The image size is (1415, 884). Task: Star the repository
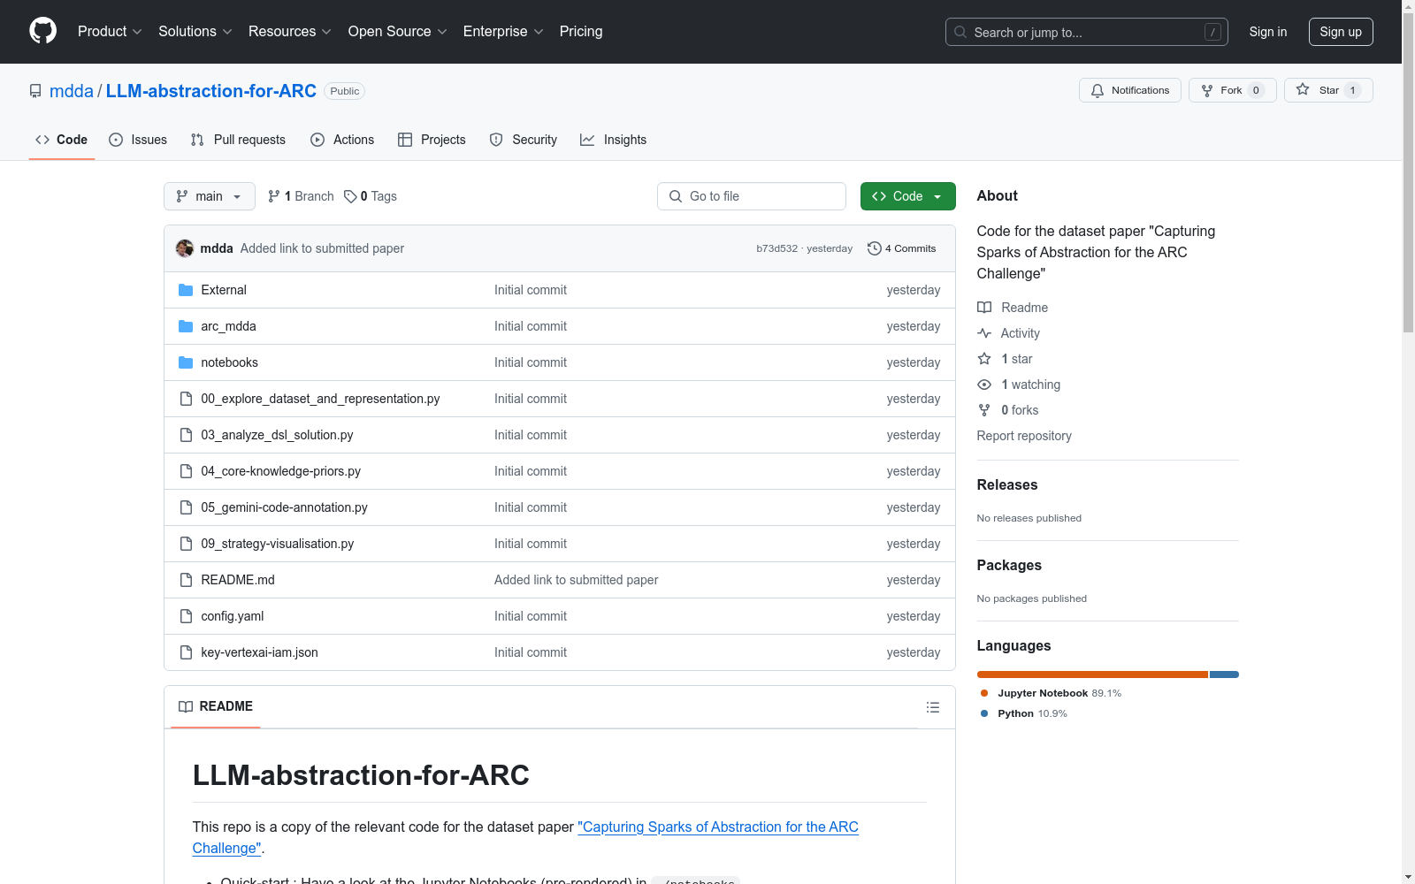click(x=1328, y=90)
